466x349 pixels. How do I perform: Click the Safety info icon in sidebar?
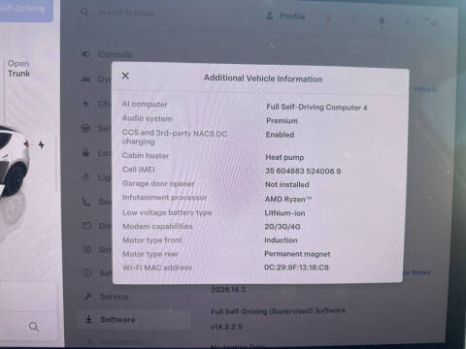pyautogui.click(x=87, y=273)
